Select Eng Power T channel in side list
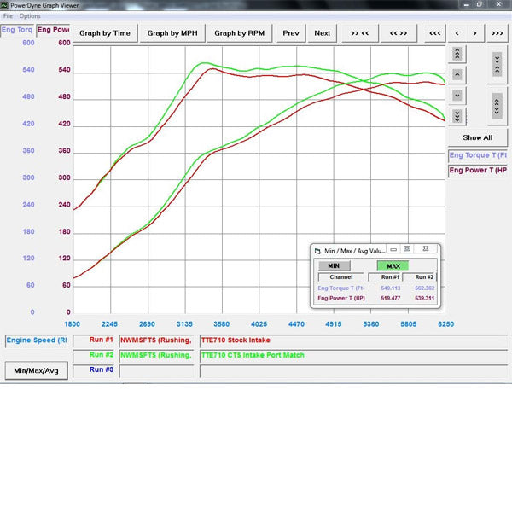This screenshot has height=512, width=512. click(x=478, y=171)
